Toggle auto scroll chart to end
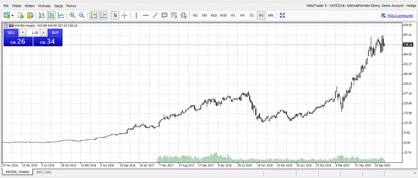This screenshot has width=418, height=178. [94, 15]
